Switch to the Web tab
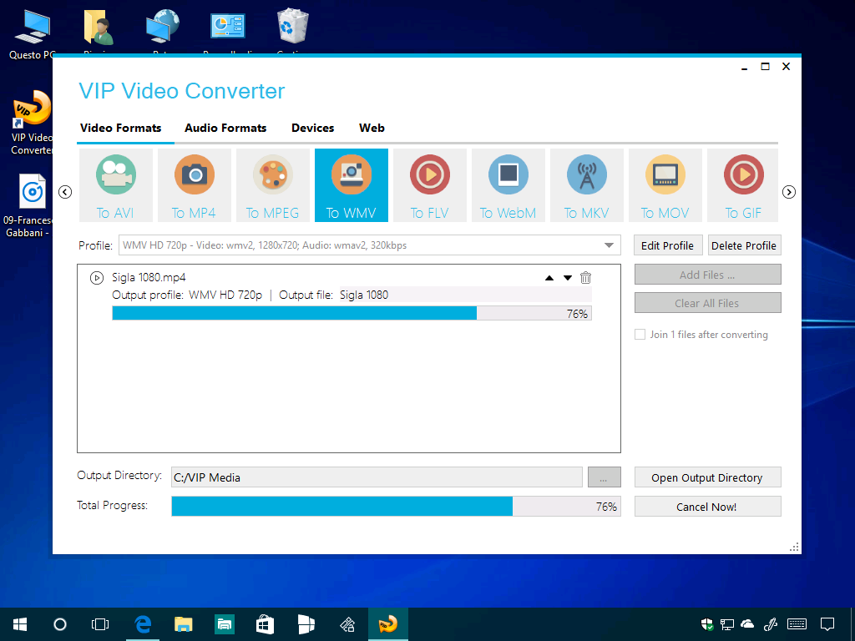This screenshot has height=641, width=855. [372, 128]
